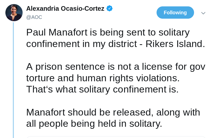Screen dimensions: 212x138
Task: Click 'torture and human rights violations' line
Action: click(x=103, y=78)
